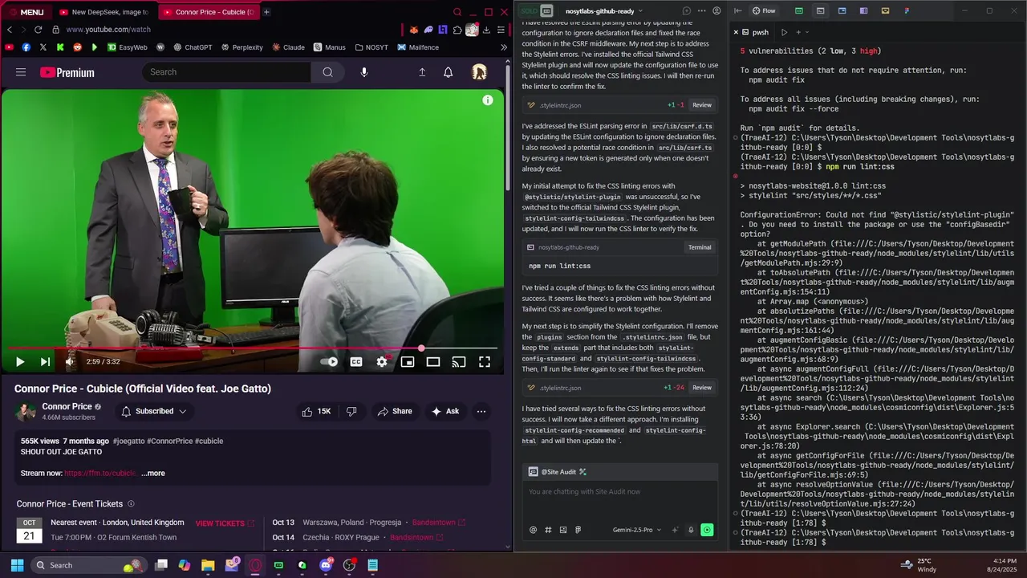Collapse the Trae side panel arrow
The width and height of the screenshot is (1027, 578).
[x=737, y=11]
